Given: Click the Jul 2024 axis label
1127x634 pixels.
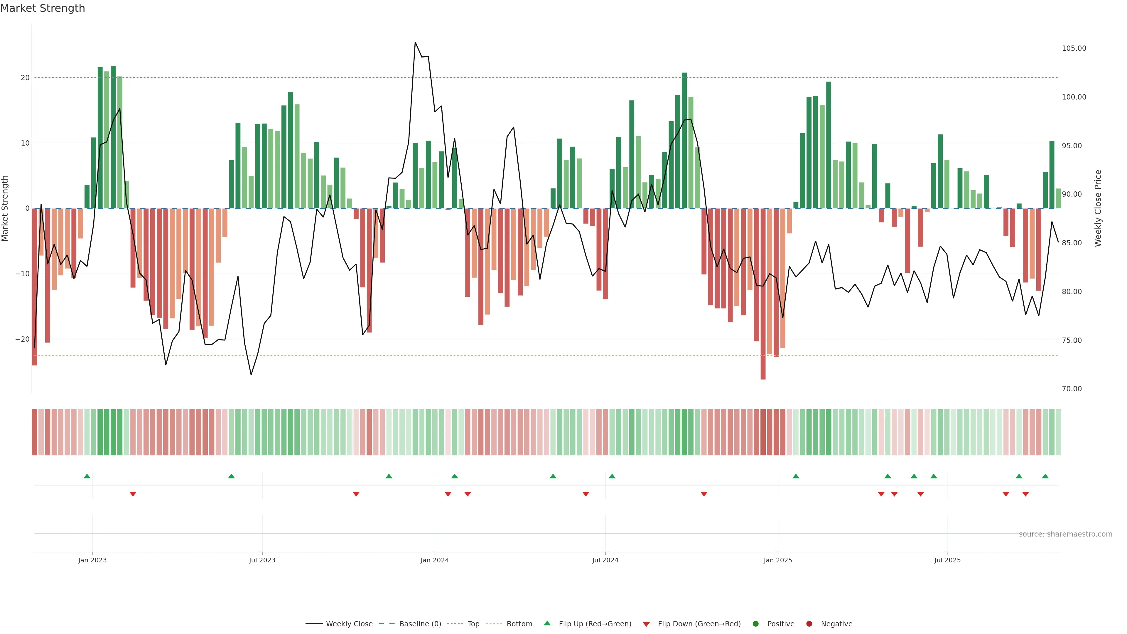Looking at the screenshot, I should [605, 560].
